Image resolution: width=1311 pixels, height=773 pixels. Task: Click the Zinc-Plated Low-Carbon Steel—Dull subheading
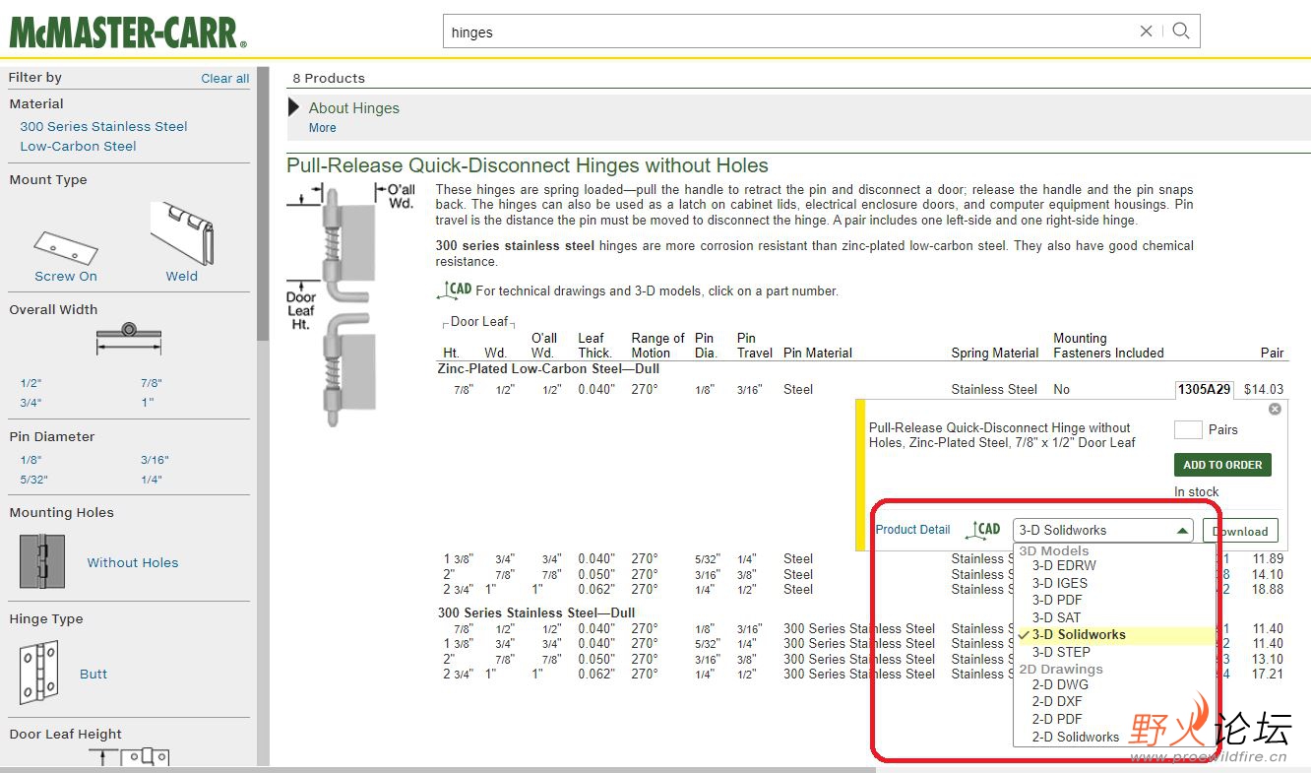548,369
